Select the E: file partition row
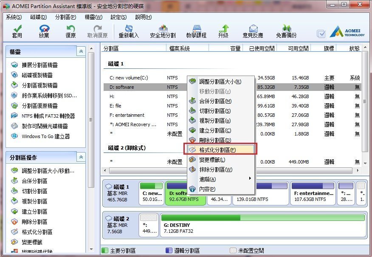This screenshot has height=257, width=372. click(232, 106)
